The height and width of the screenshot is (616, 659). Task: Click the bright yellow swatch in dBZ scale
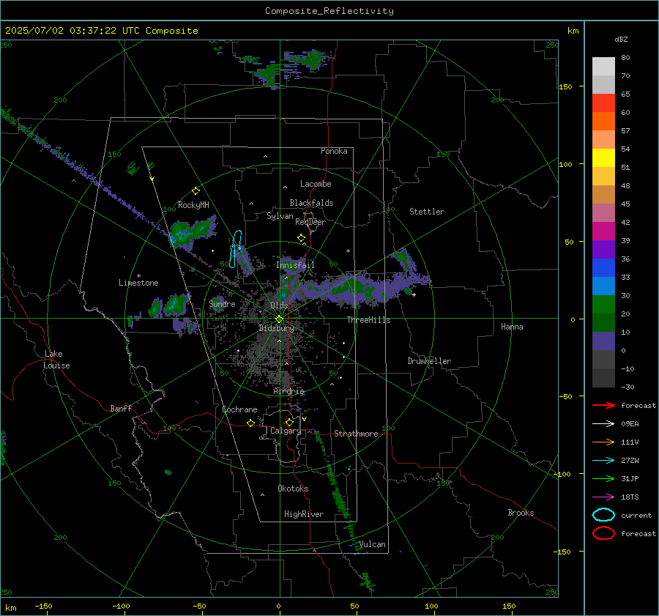tap(603, 157)
